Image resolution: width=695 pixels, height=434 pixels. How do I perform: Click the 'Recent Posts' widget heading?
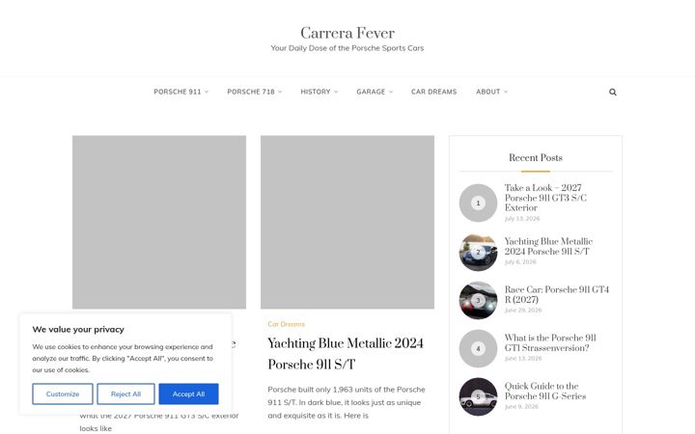[536, 157]
